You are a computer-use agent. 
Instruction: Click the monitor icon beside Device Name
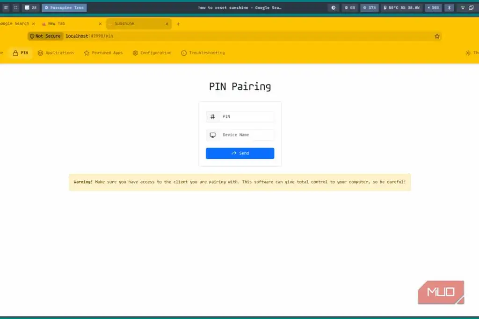pyautogui.click(x=213, y=135)
